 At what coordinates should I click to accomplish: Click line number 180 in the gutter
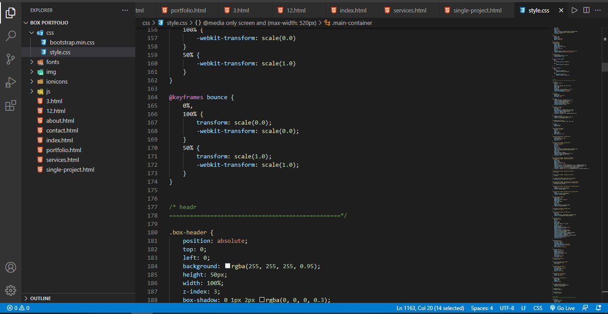coord(152,233)
